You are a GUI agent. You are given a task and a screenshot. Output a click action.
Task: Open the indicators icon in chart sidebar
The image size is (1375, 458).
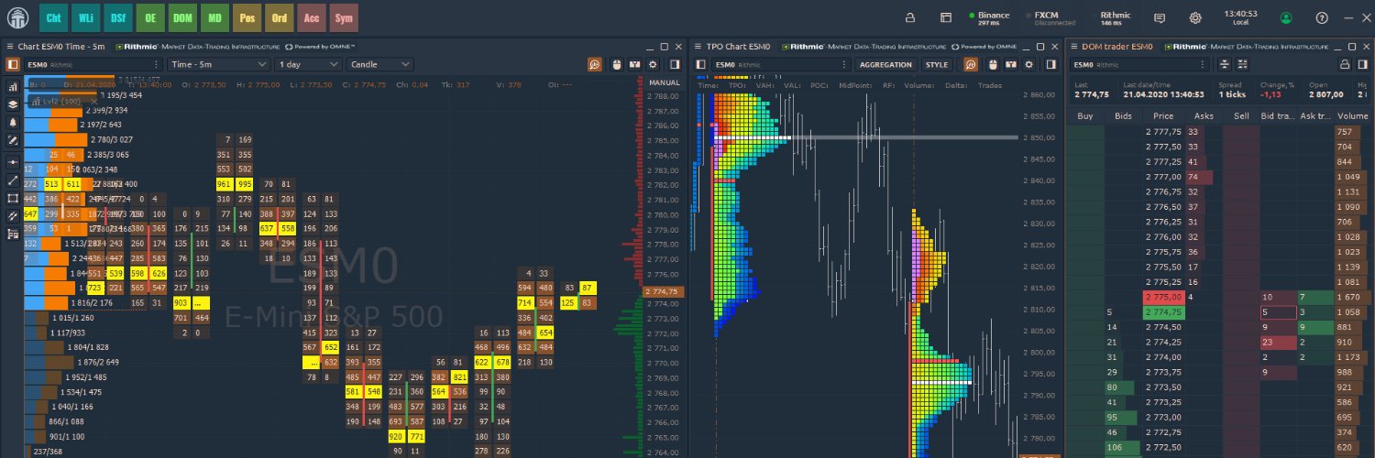(13, 87)
